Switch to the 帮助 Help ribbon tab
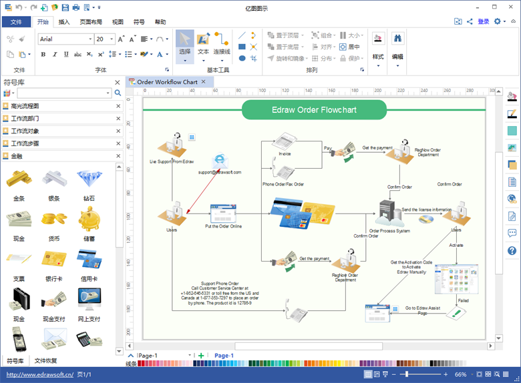 coord(160,22)
